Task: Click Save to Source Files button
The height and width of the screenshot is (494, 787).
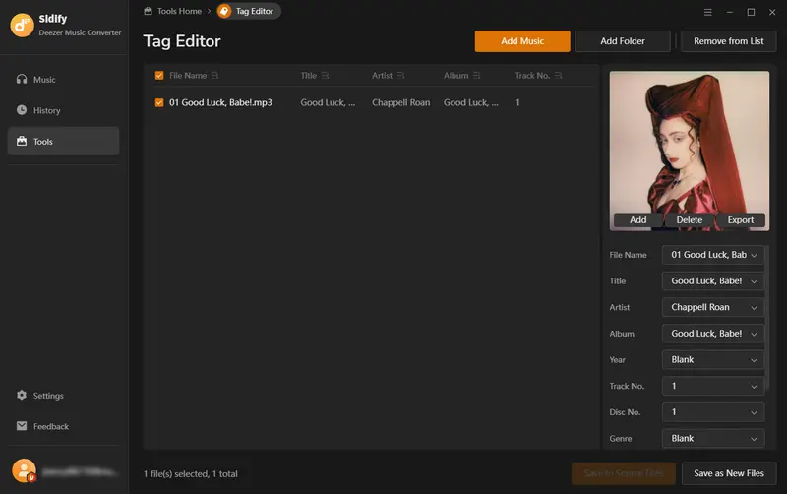Action: coord(624,473)
